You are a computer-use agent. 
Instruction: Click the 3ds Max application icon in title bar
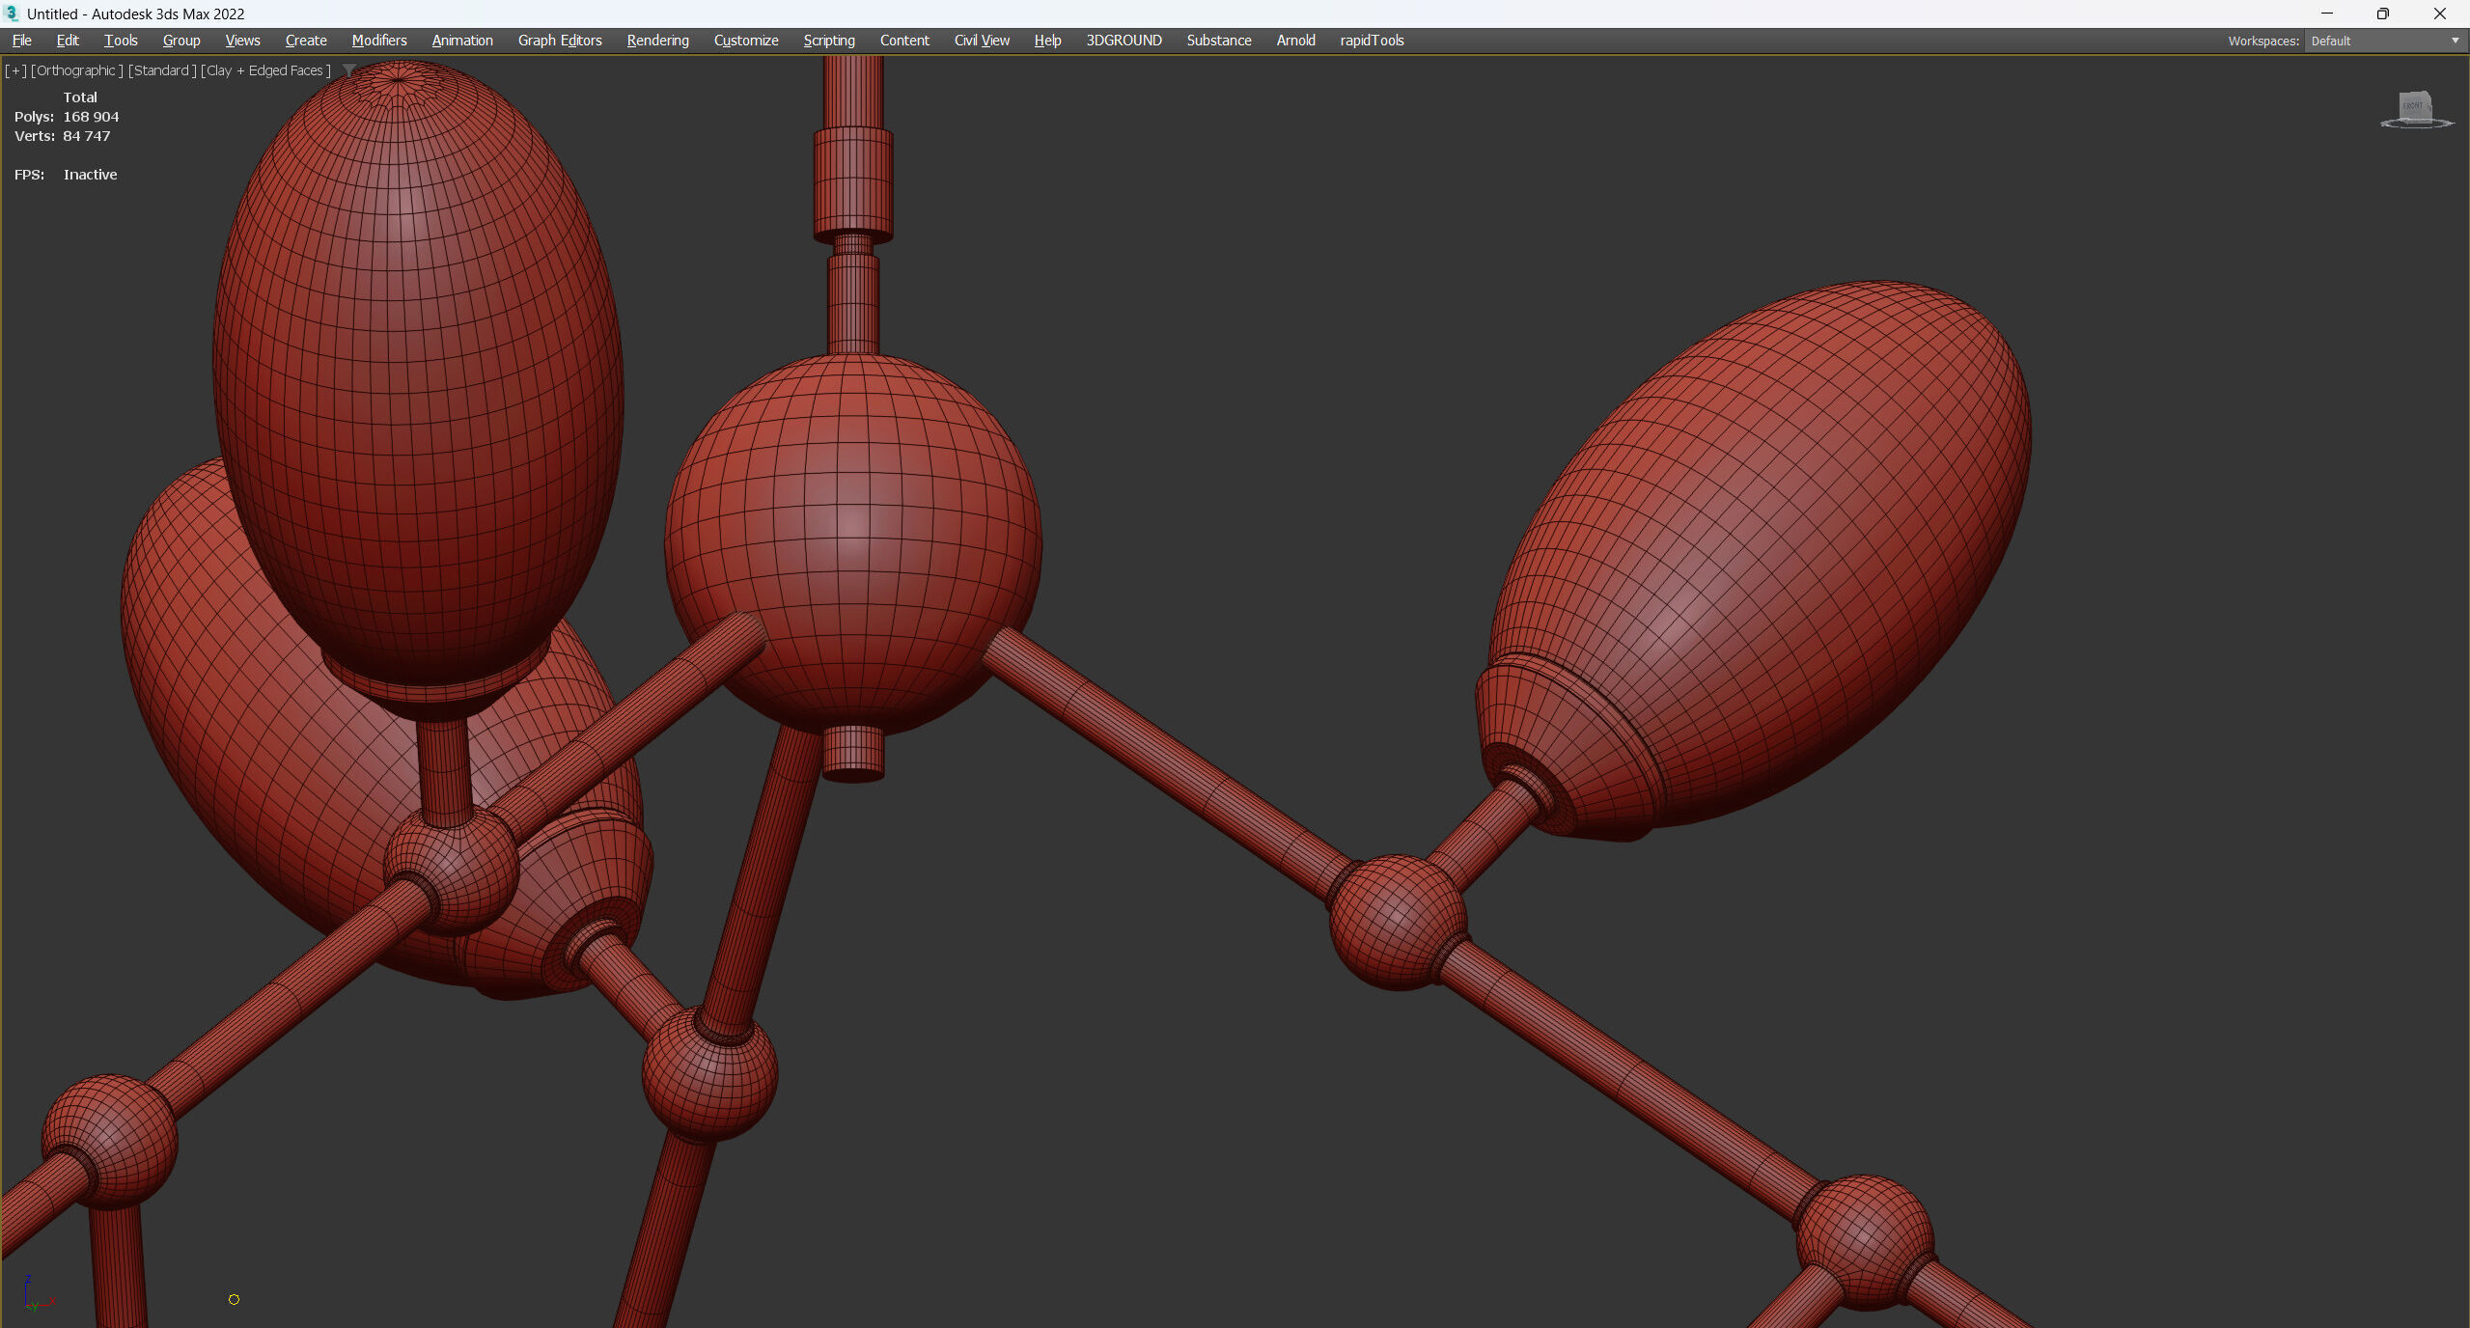point(12,14)
